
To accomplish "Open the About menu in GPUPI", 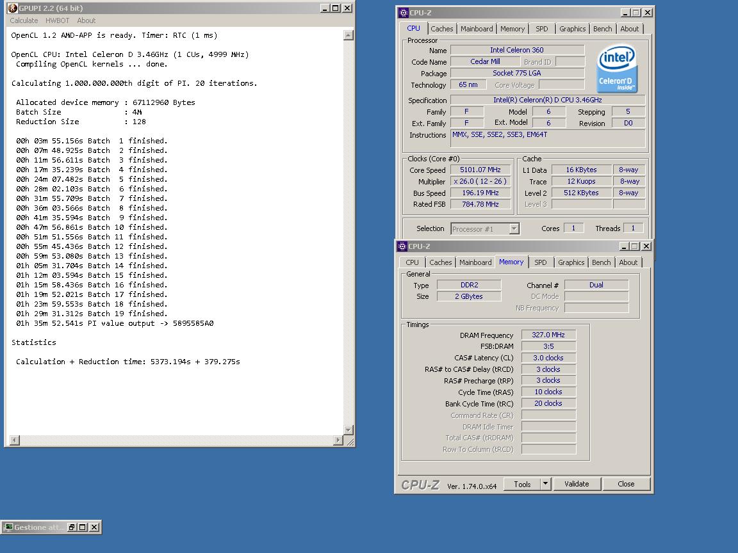I will pyautogui.click(x=86, y=20).
